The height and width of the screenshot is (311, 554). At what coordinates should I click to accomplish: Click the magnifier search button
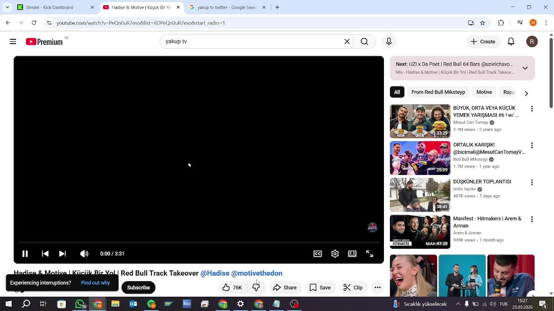tap(364, 41)
